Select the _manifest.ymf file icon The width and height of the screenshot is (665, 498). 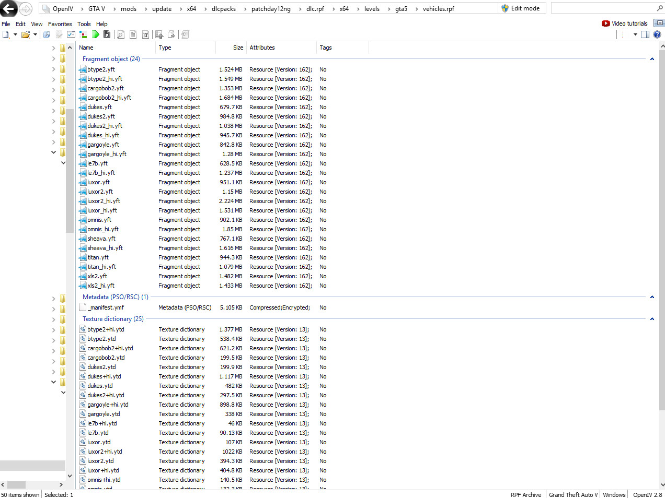click(83, 307)
